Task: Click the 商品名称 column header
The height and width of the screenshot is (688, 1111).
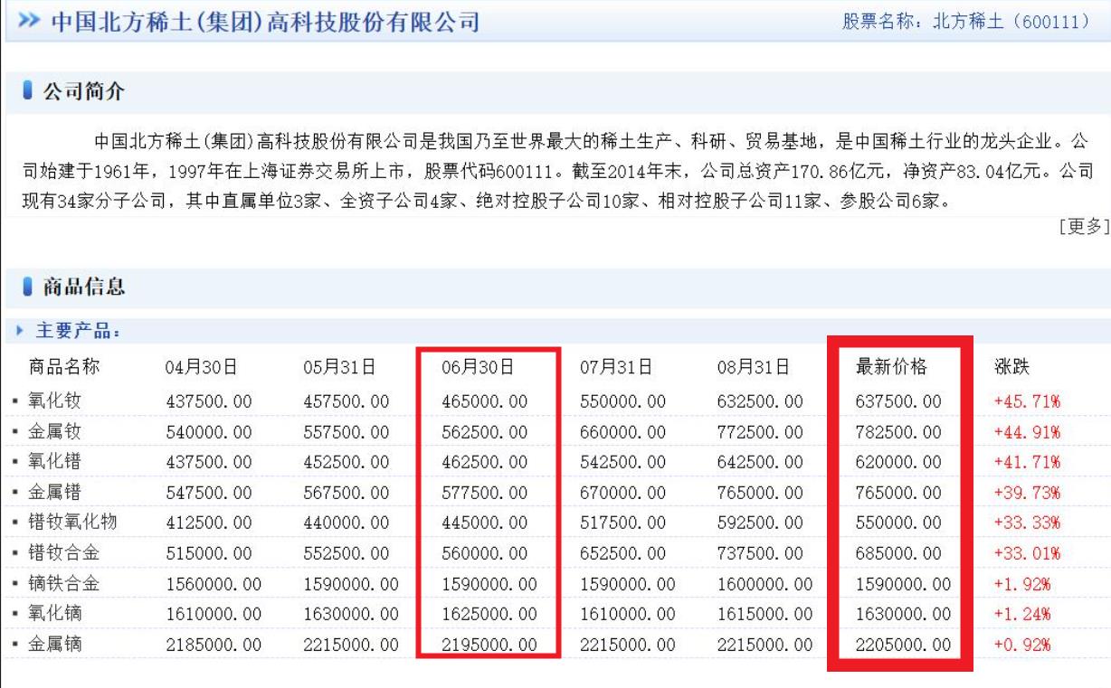Action: pos(64,367)
